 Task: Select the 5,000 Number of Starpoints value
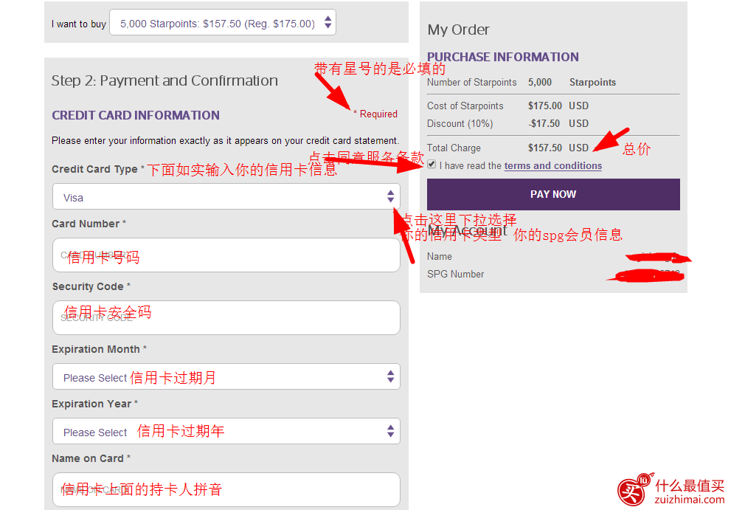540,83
